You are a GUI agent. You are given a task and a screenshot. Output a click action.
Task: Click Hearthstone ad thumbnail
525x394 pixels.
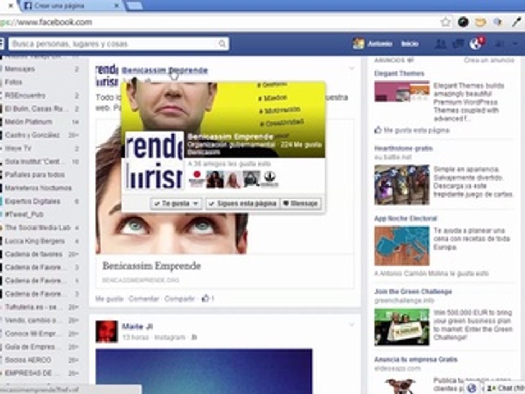402,184
